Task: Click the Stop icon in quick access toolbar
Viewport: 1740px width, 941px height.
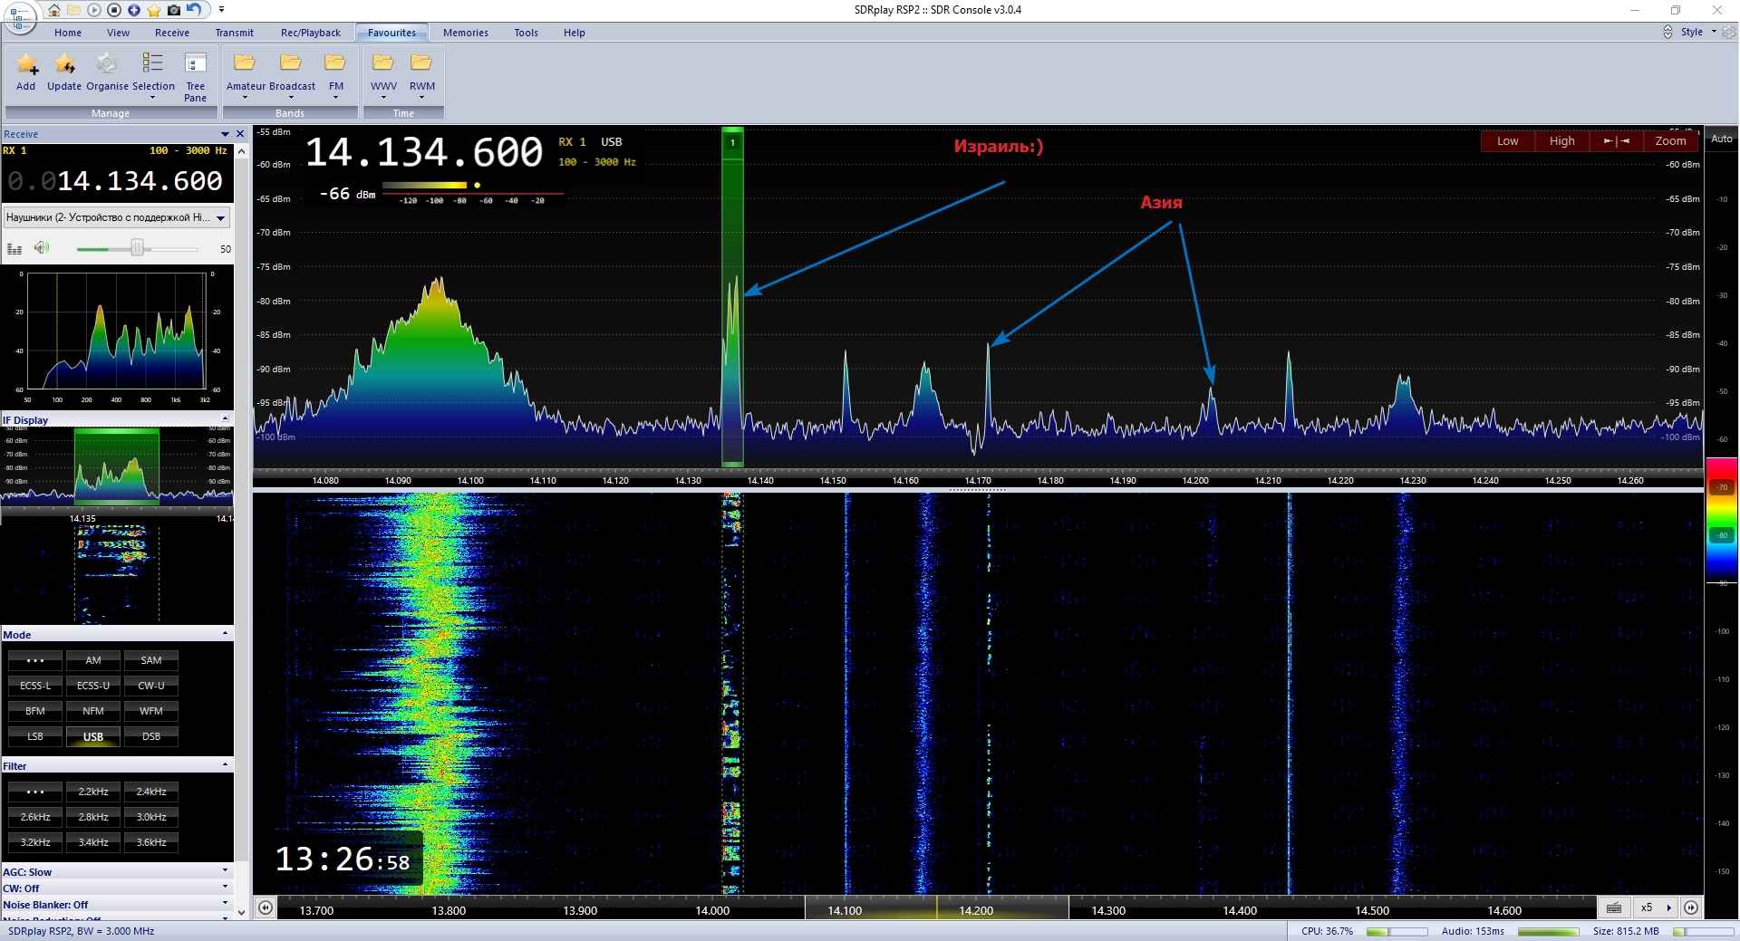Action: coord(114,10)
